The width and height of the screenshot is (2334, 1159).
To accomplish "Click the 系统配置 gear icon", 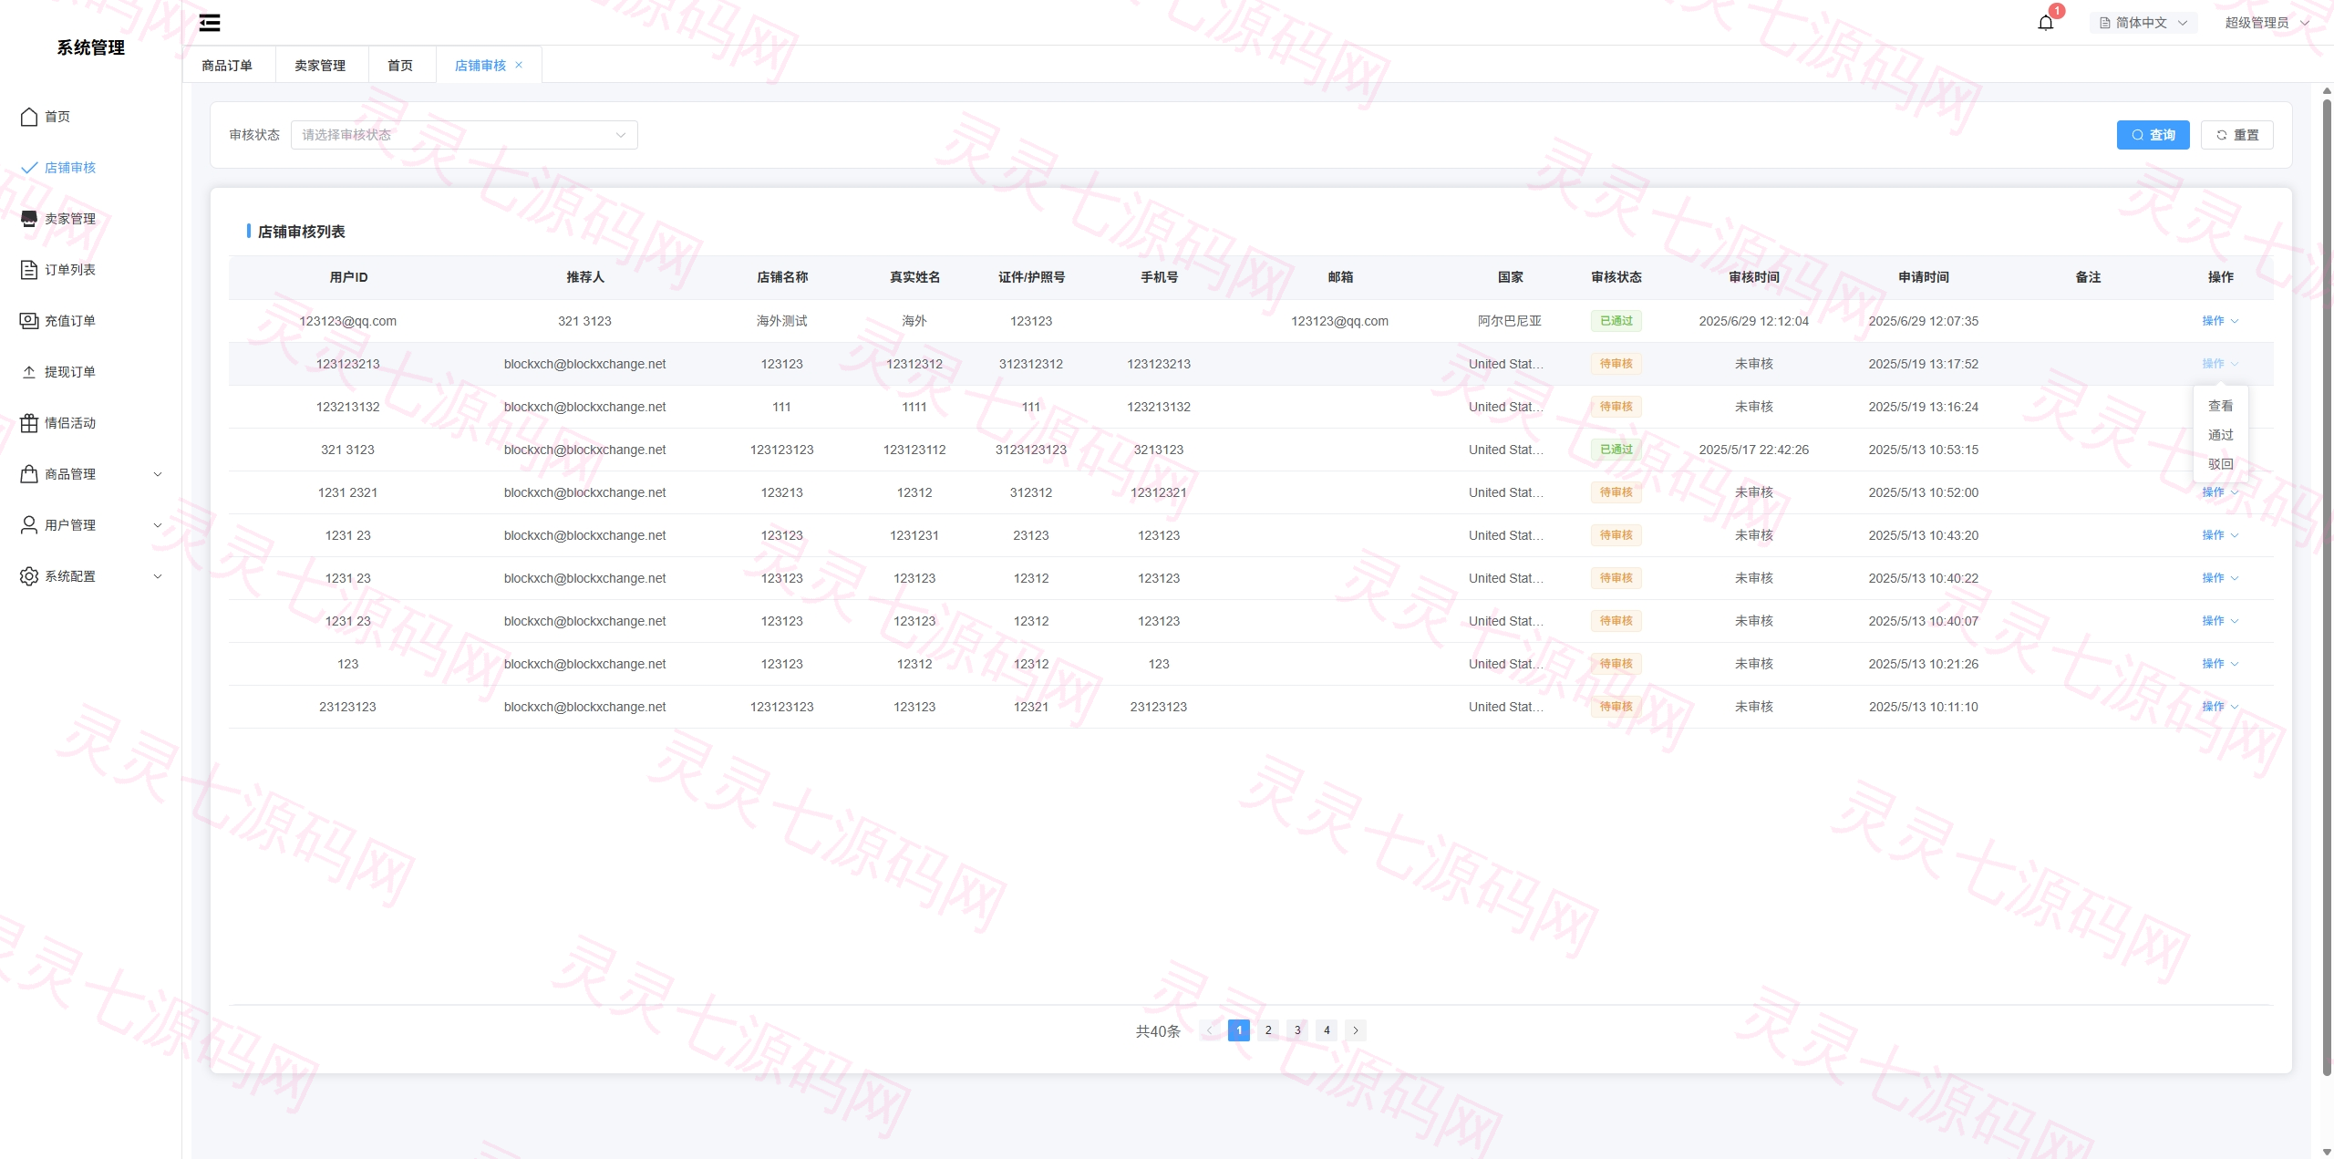I will [x=29, y=576].
